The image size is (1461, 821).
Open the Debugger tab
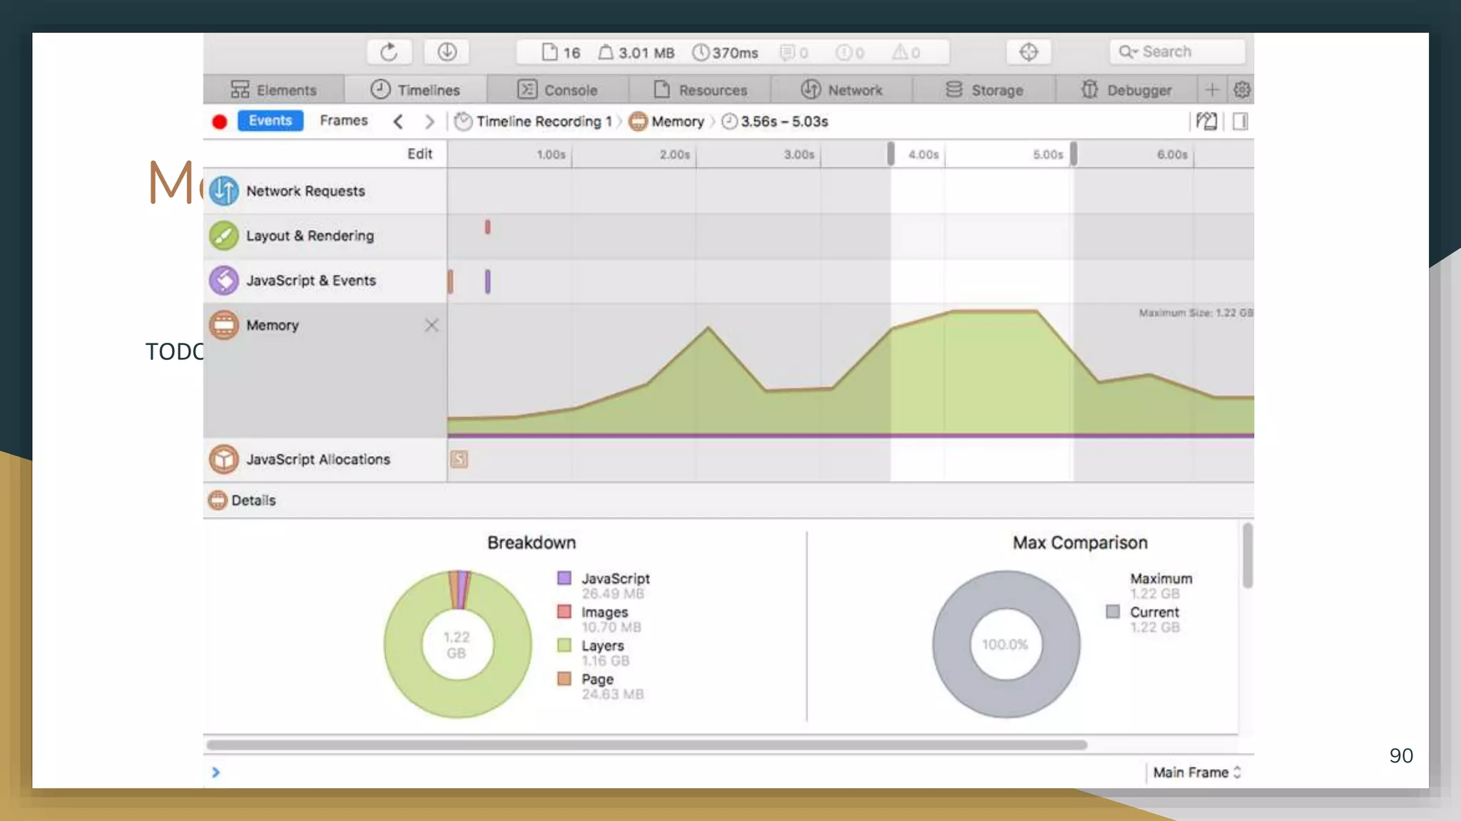[x=1126, y=90]
